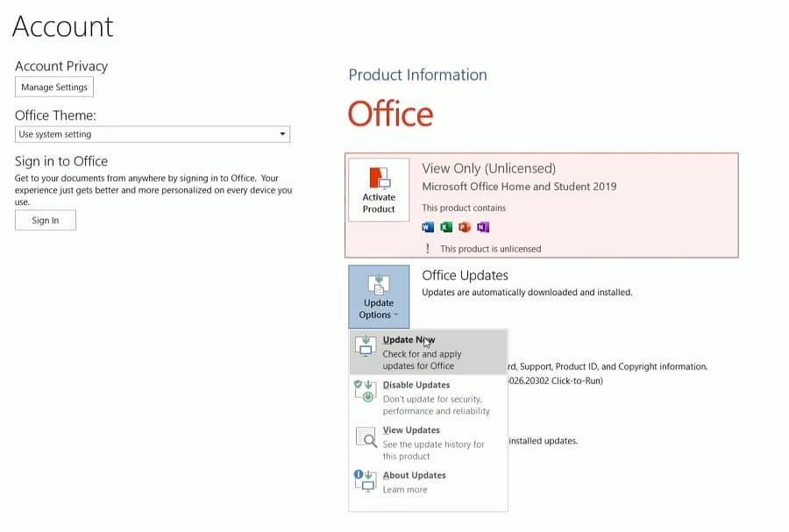Click the Activate Product button

coord(379,190)
